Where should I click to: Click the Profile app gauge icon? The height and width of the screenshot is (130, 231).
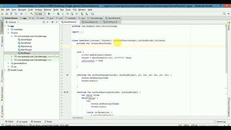67,14
